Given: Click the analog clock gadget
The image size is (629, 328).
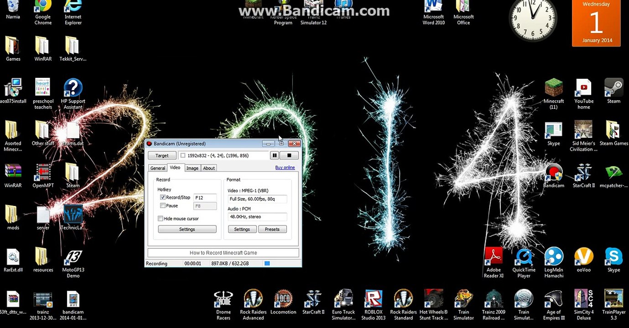Looking at the screenshot, I should [533, 19].
